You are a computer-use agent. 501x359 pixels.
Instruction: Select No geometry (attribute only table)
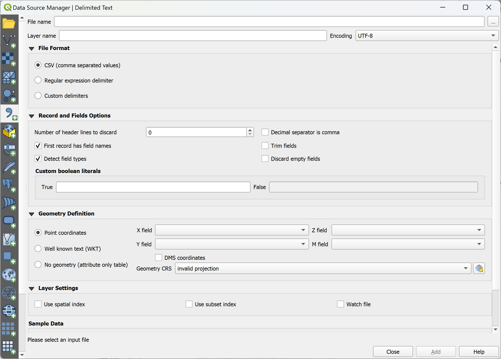38,264
